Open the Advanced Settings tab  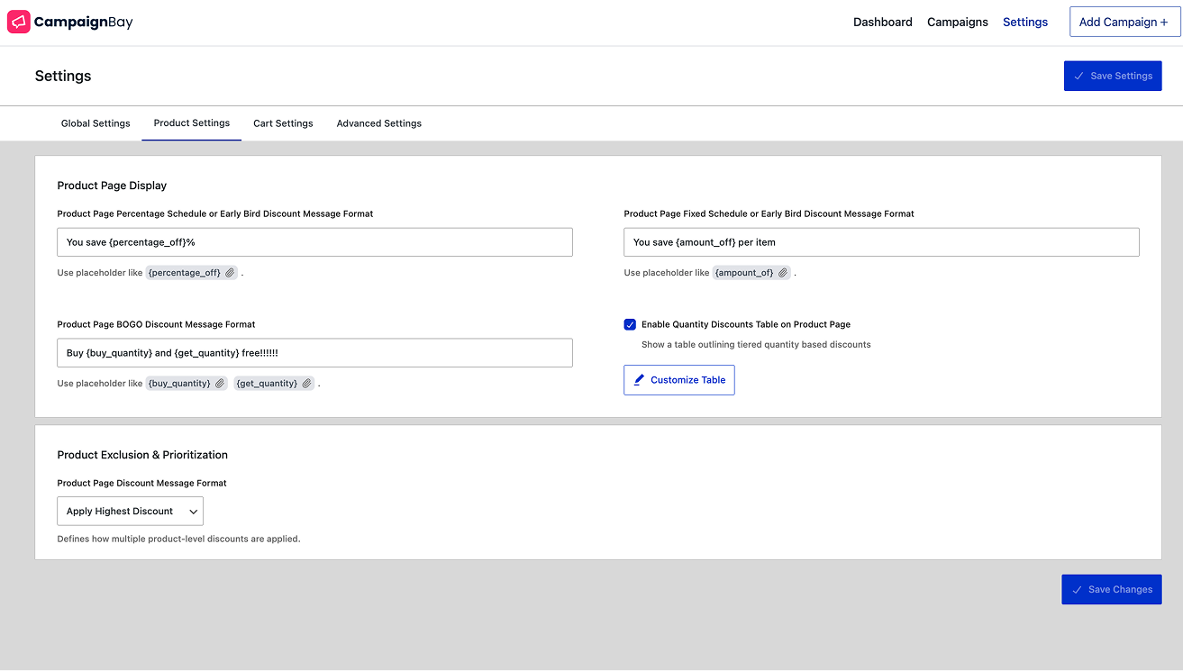coord(378,123)
